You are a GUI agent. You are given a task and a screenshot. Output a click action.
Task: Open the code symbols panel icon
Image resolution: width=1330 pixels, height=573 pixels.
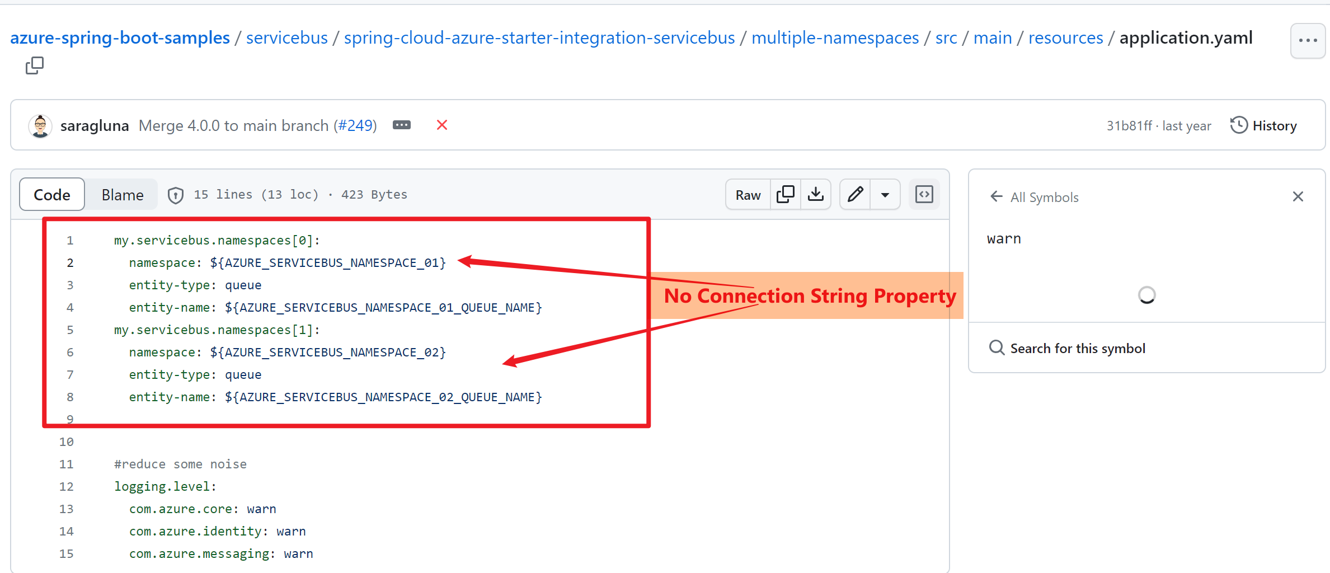[x=924, y=194]
